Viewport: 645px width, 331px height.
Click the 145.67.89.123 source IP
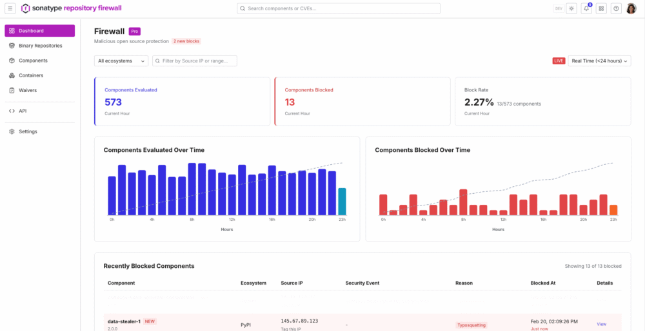299,321
